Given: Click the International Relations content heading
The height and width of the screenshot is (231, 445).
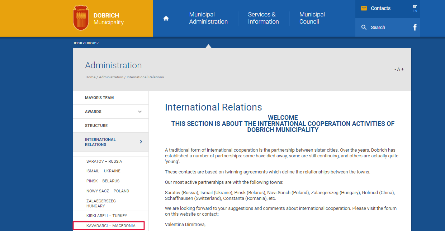Looking at the screenshot, I should (x=213, y=107).
